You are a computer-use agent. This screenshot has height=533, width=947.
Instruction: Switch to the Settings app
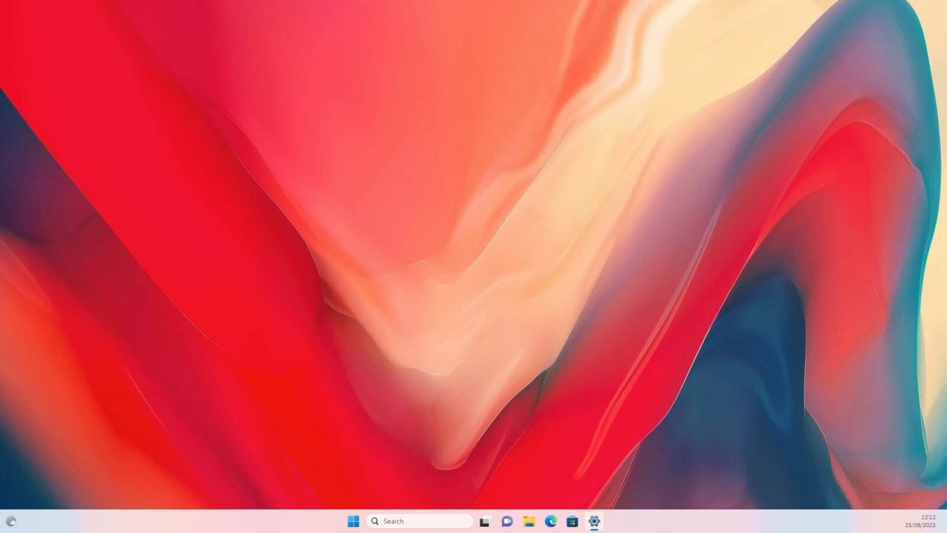(594, 521)
